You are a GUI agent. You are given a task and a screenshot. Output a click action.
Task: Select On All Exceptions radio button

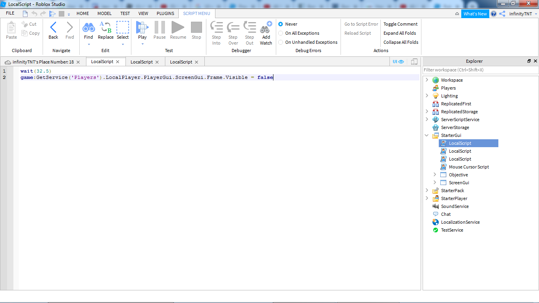pos(281,33)
